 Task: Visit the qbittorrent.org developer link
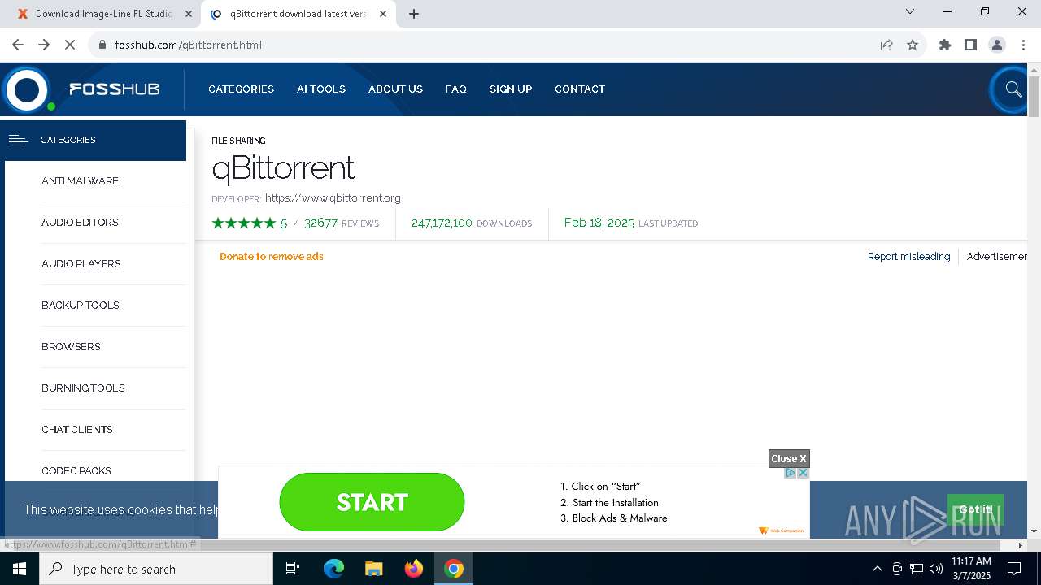[333, 197]
